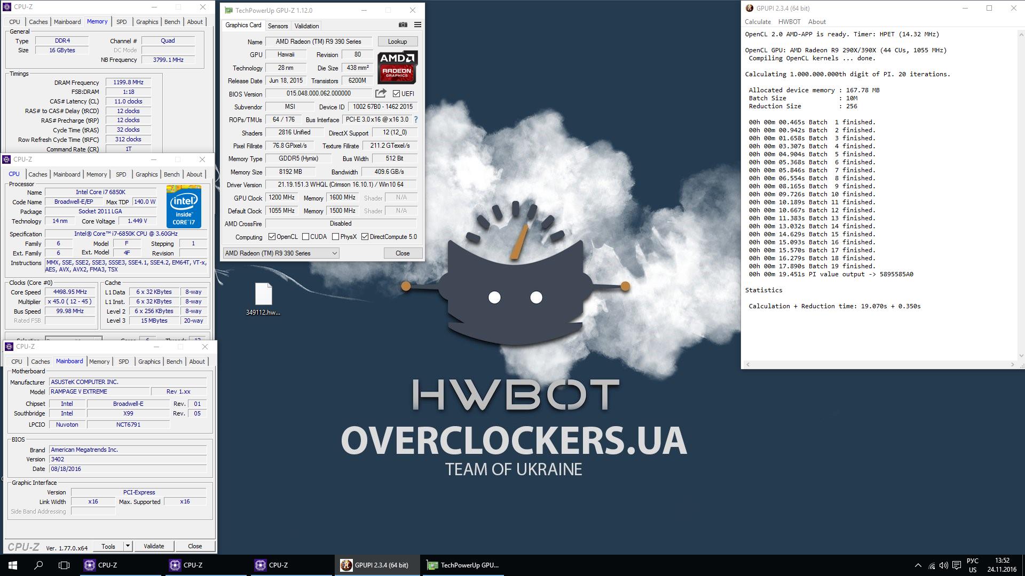Click the Core Voltage 1.449 V value
1025x576 pixels.
coord(137,221)
